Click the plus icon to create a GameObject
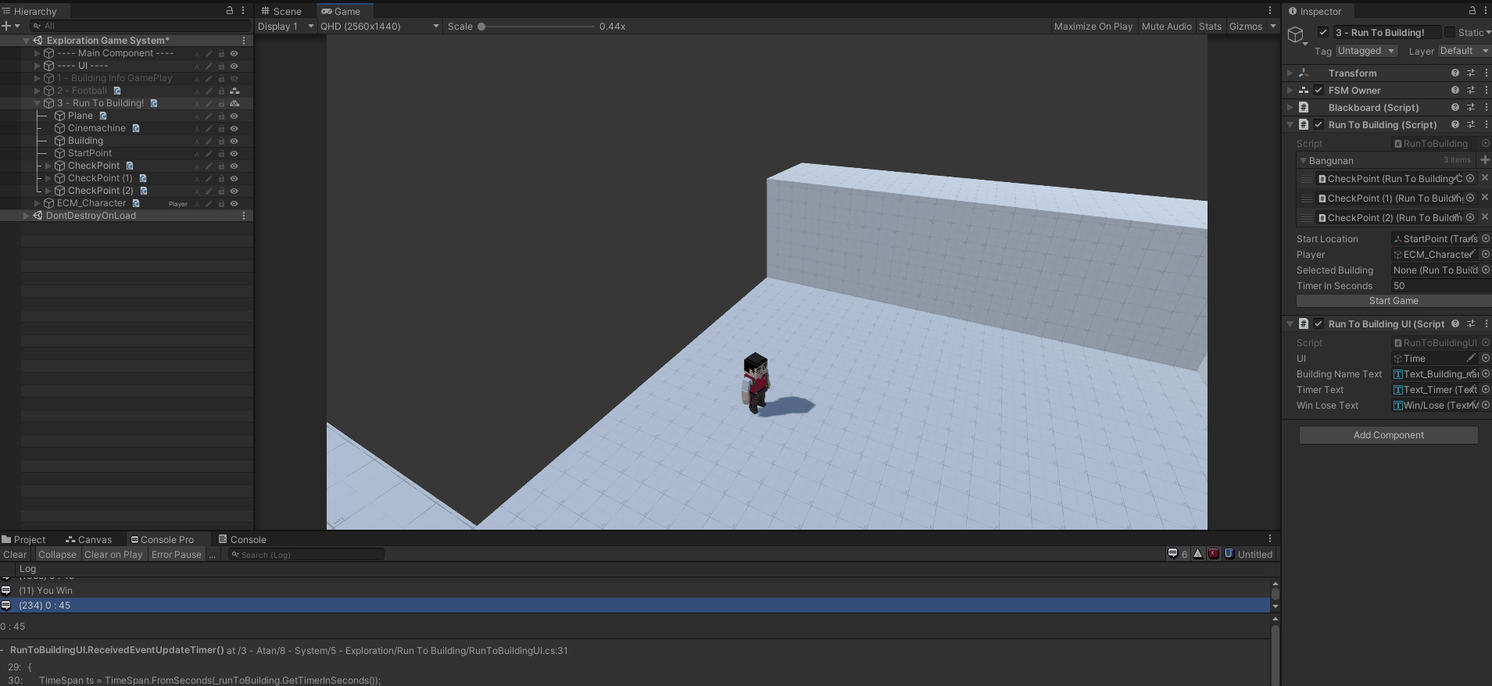 pyautogui.click(x=6, y=26)
